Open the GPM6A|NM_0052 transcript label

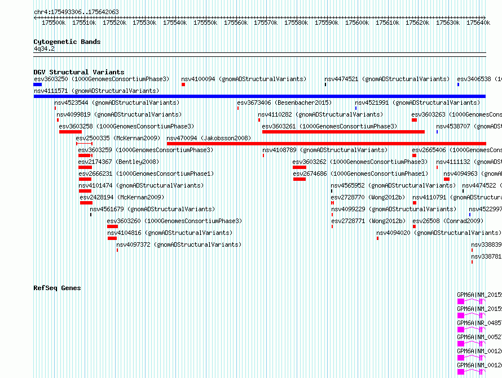point(479,337)
